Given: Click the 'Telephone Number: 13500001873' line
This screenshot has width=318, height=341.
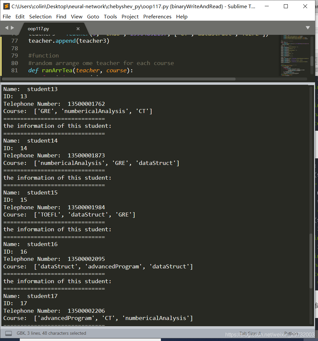Looking at the screenshot, I should click(x=54, y=155).
